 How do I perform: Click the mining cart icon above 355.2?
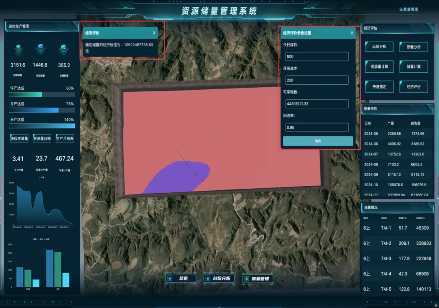pos(64,48)
